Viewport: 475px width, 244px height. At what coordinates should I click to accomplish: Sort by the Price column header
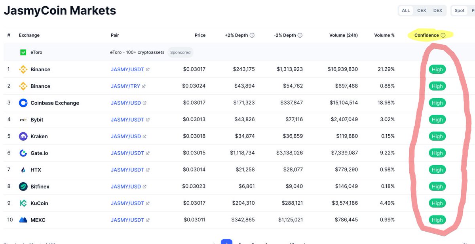(200, 35)
